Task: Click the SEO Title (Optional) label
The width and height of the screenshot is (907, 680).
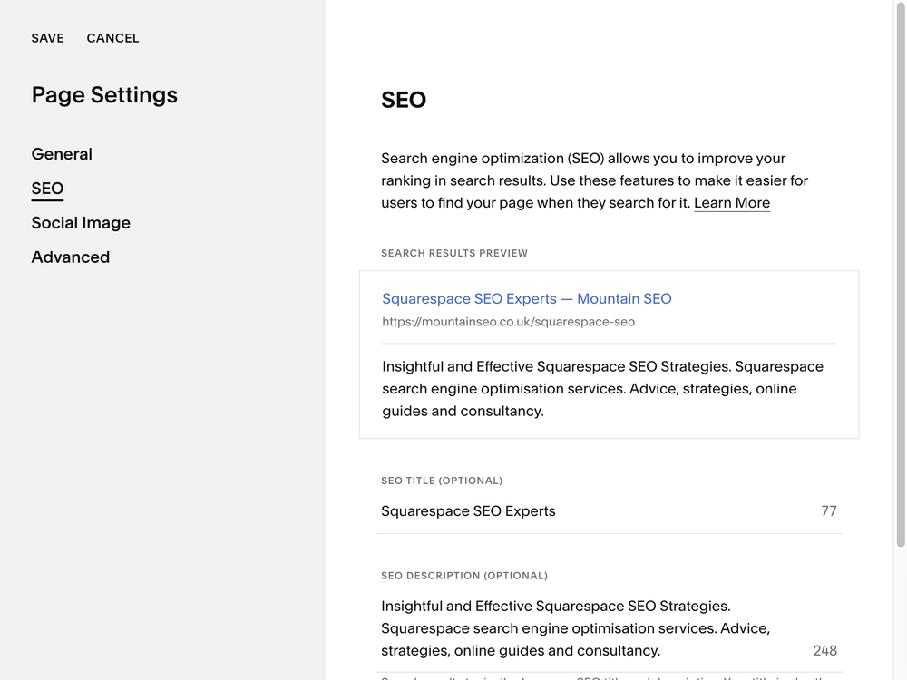Action: (x=442, y=481)
